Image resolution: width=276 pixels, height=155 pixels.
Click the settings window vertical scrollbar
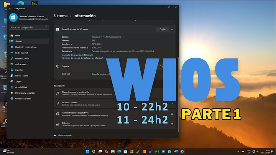pyautogui.click(x=178, y=94)
